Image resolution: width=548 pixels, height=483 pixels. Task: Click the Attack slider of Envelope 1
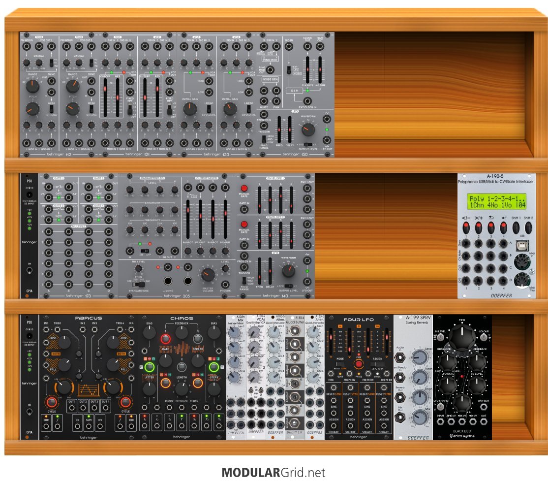pos(259,200)
